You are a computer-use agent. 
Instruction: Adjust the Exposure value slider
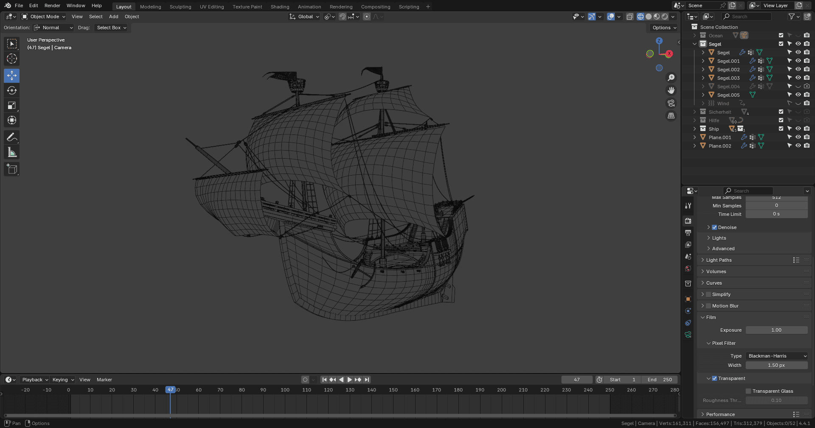[777, 330]
